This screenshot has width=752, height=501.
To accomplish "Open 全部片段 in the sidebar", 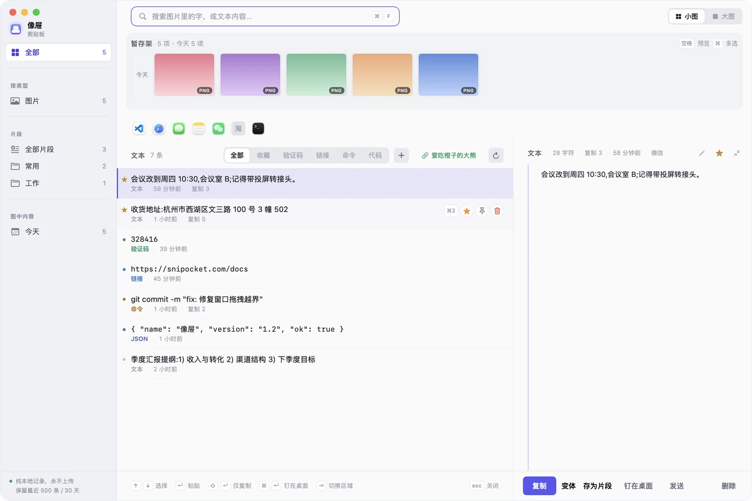I will [x=58, y=150].
